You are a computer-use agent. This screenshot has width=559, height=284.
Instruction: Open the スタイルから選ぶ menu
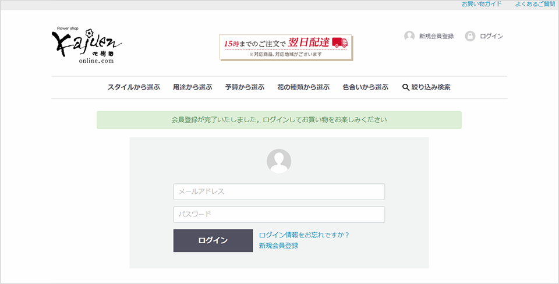[x=134, y=87]
